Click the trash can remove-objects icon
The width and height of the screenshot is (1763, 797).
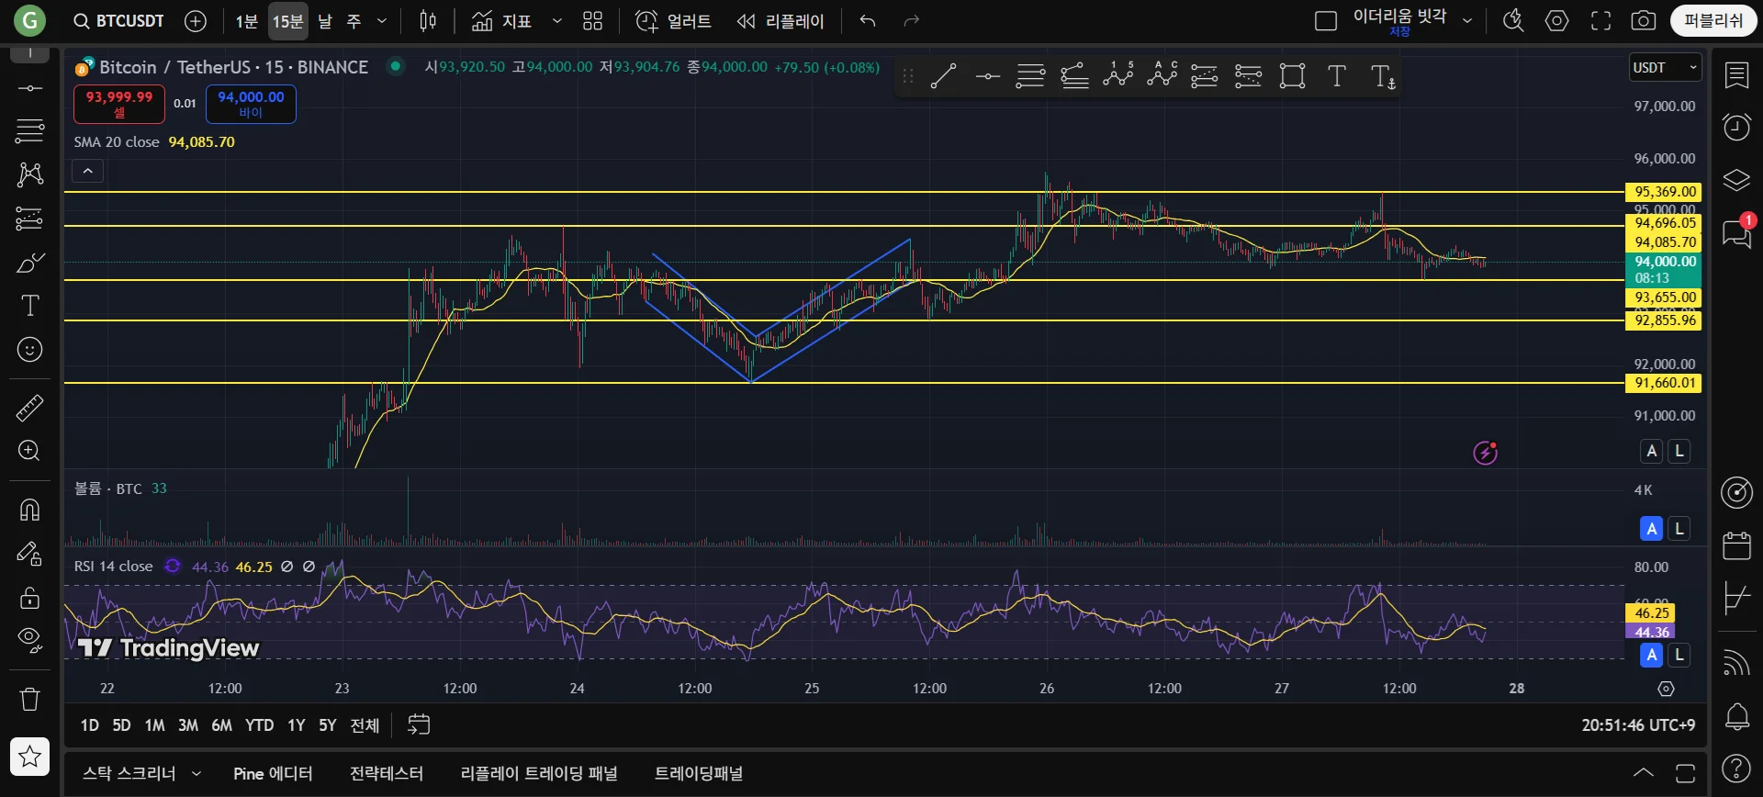pyautogui.click(x=29, y=700)
